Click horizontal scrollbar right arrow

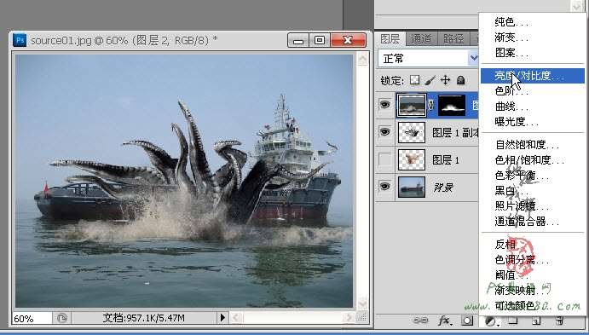tap(349, 318)
